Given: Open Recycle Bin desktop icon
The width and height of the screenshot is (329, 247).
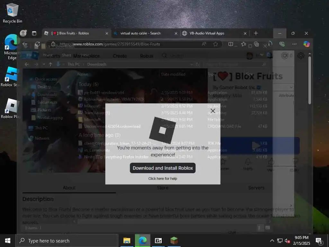Looking at the screenshot, I should coord(13,13).
